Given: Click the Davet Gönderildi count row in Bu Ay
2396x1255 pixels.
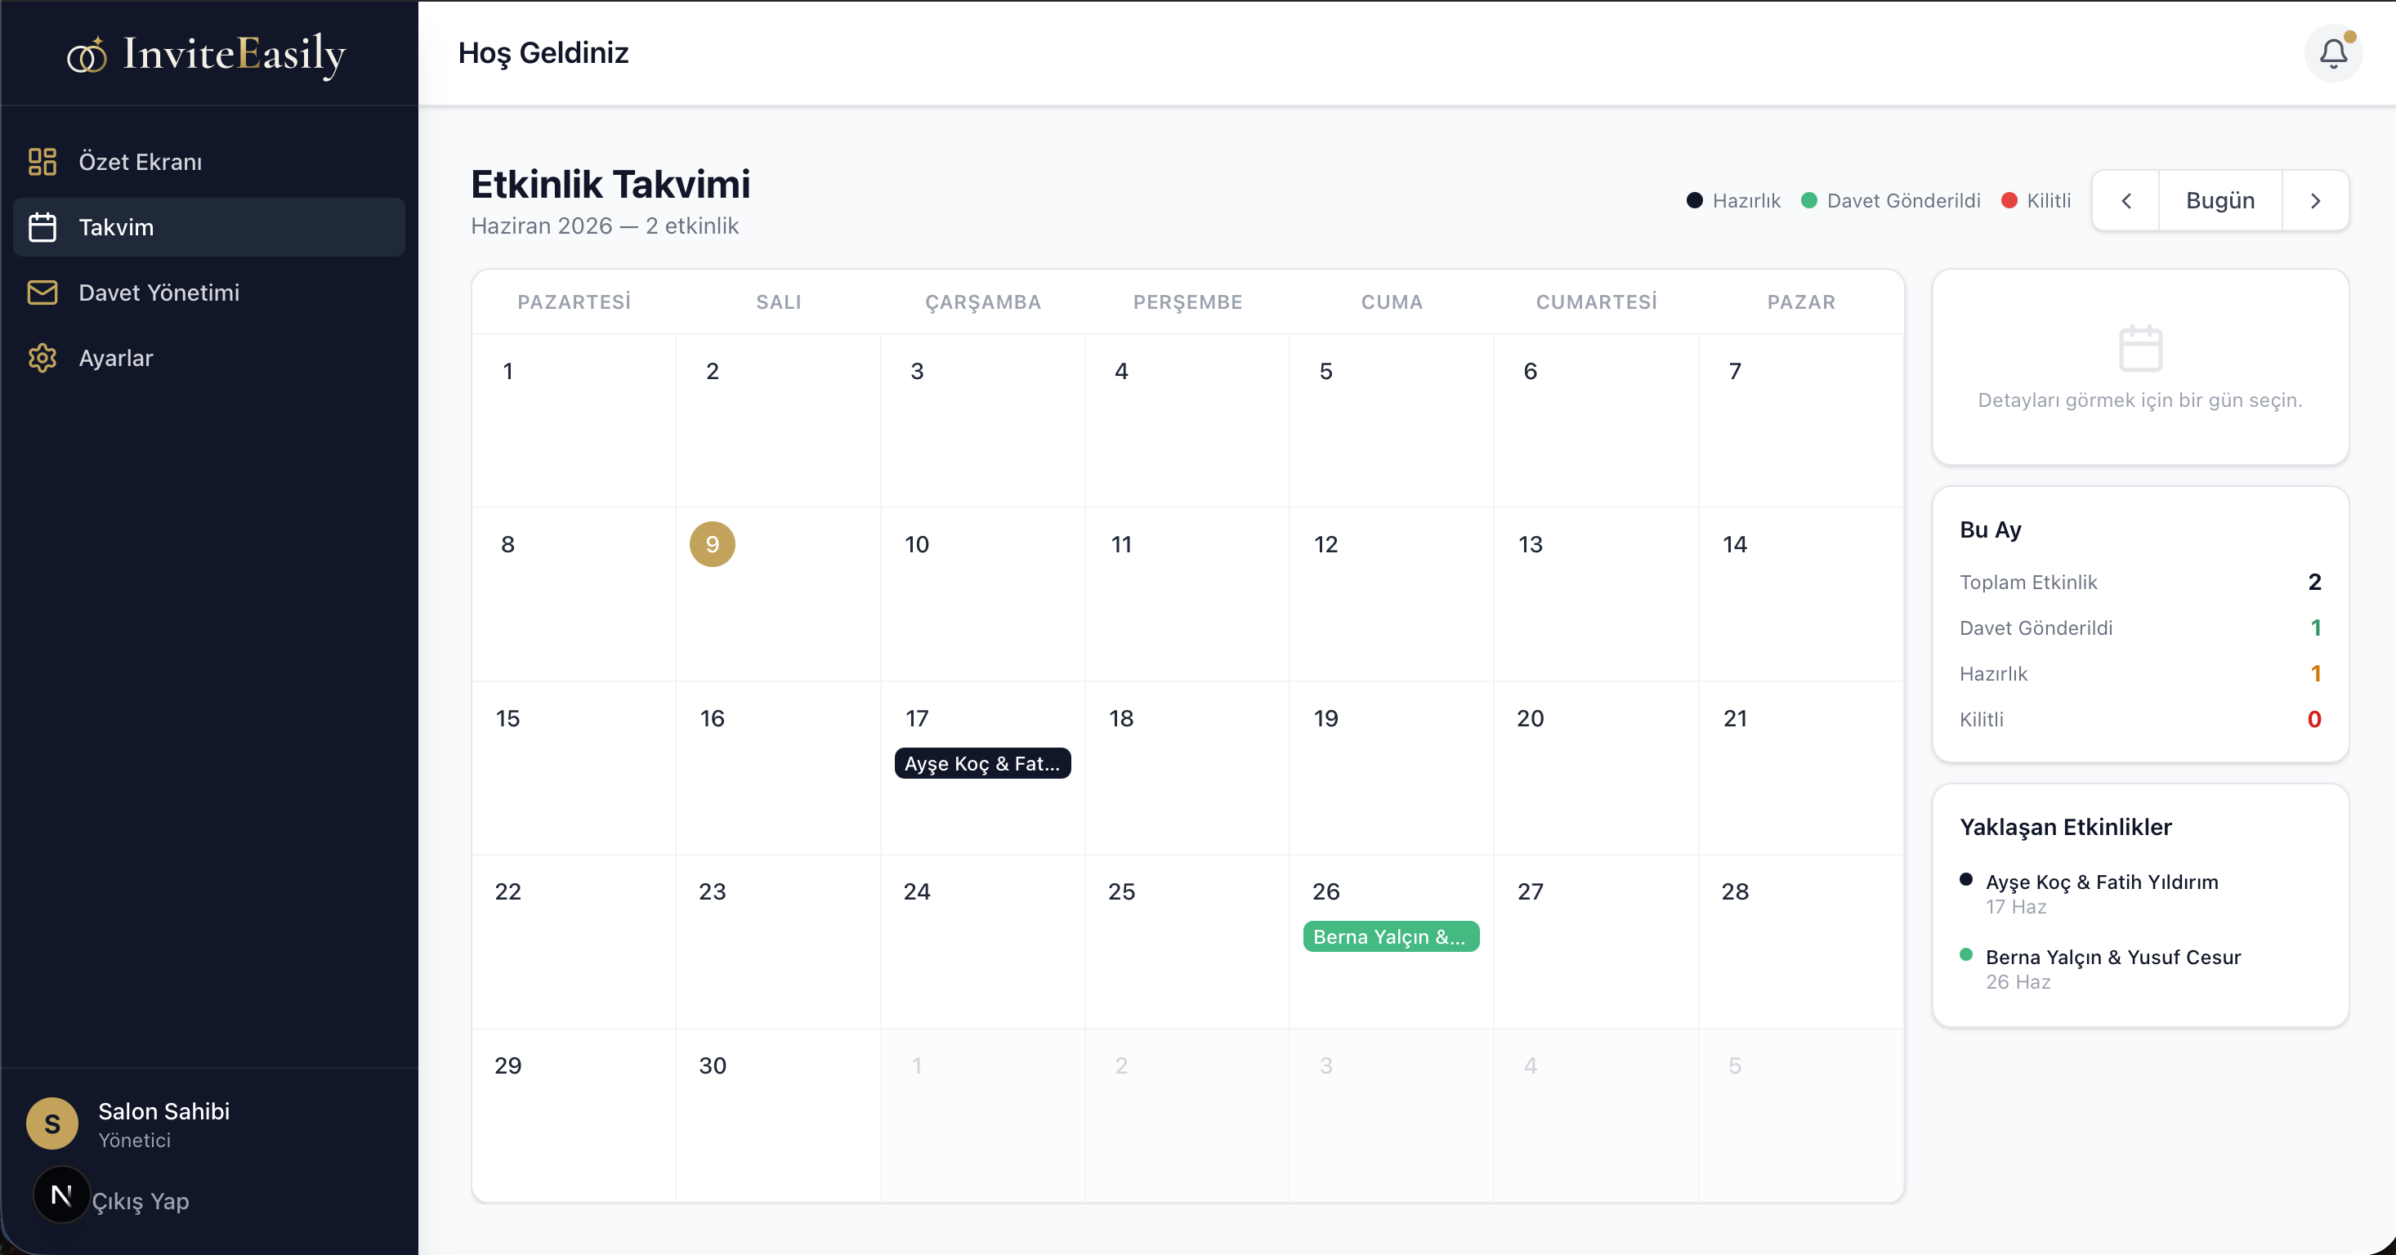Looking at the screenshot, I should click(2140, 627).
